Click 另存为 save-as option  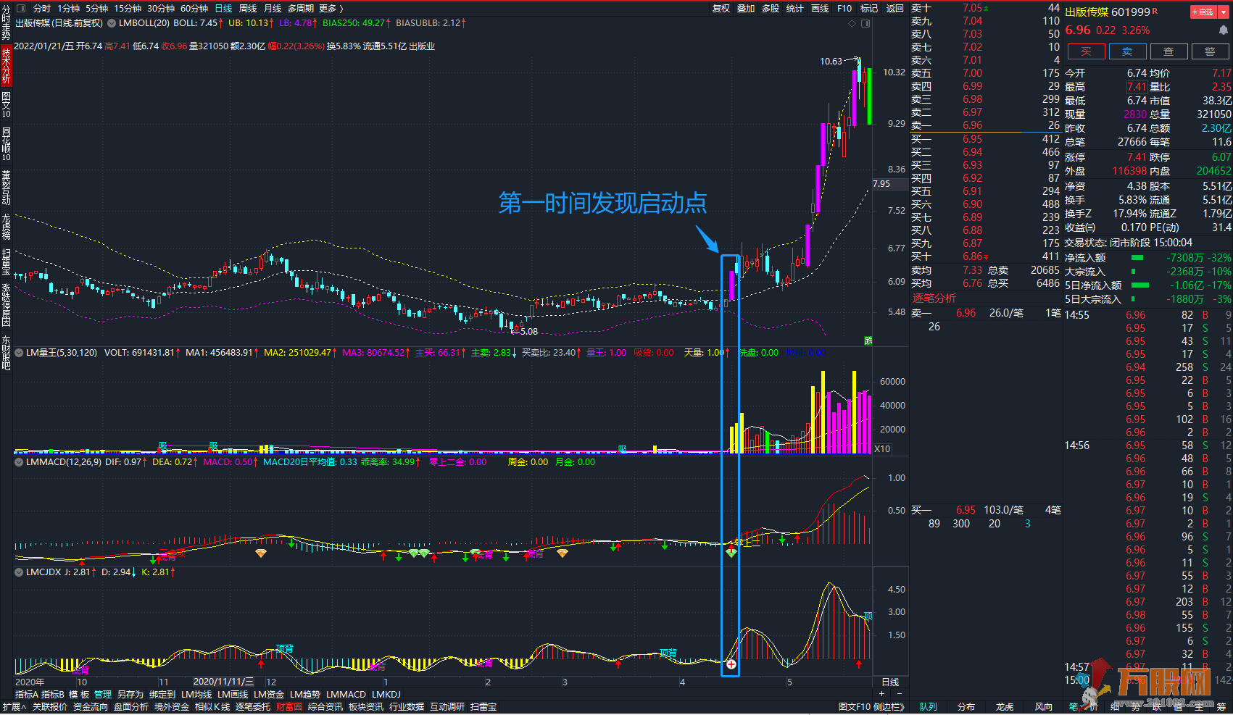point(130,694)
